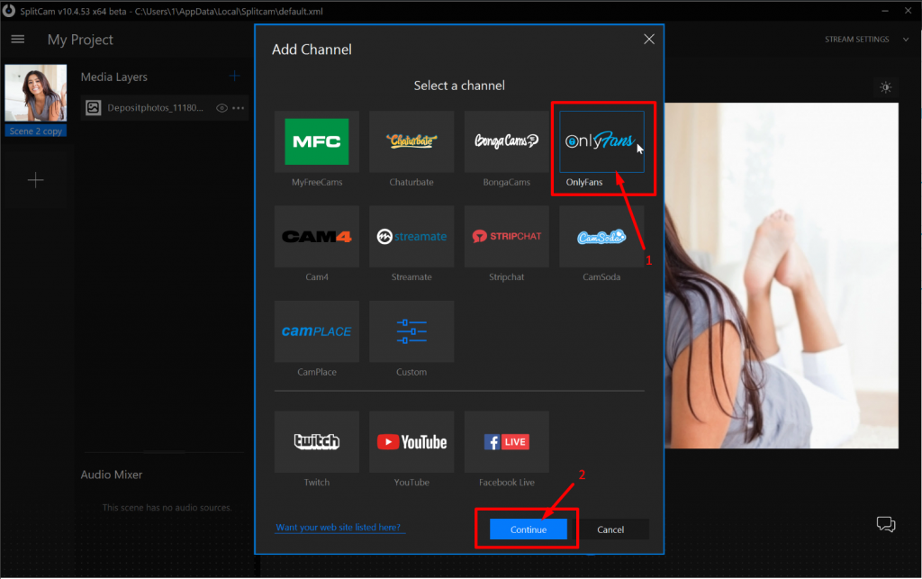Choose the Streamate channel tile
The image size is (922, 579).
tap(411, 236)
